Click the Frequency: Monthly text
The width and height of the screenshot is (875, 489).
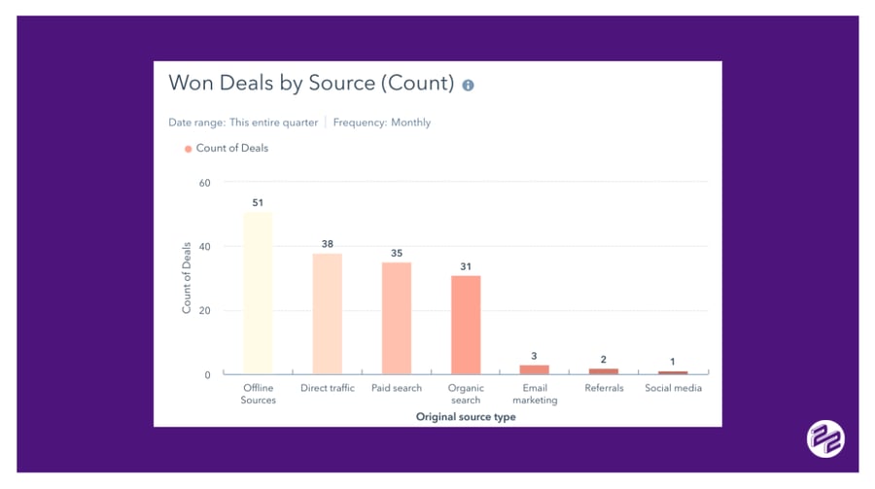[x=382, y=122]
